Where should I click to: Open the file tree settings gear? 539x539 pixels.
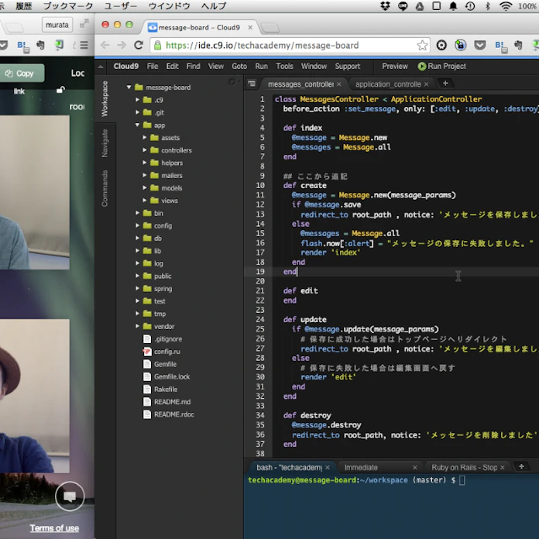231,82
